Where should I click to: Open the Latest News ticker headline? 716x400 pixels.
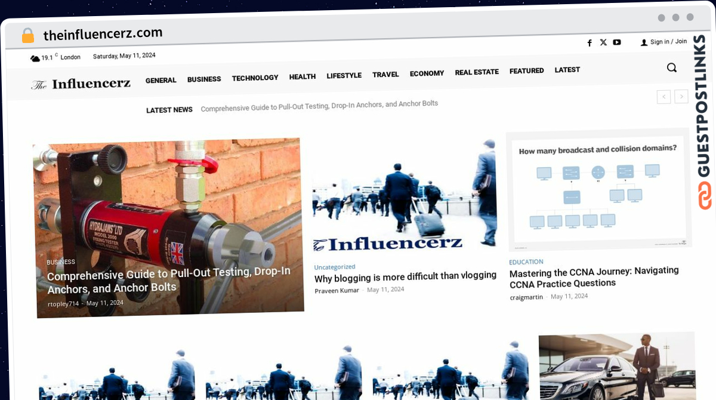319,106
